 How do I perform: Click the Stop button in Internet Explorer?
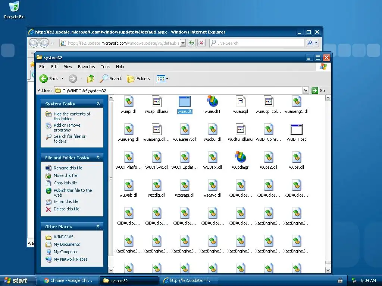(x=201, y=43)
